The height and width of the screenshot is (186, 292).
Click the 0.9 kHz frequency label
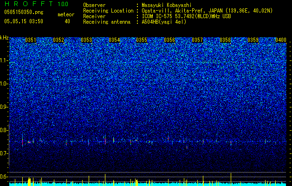(x=4, y=107)
